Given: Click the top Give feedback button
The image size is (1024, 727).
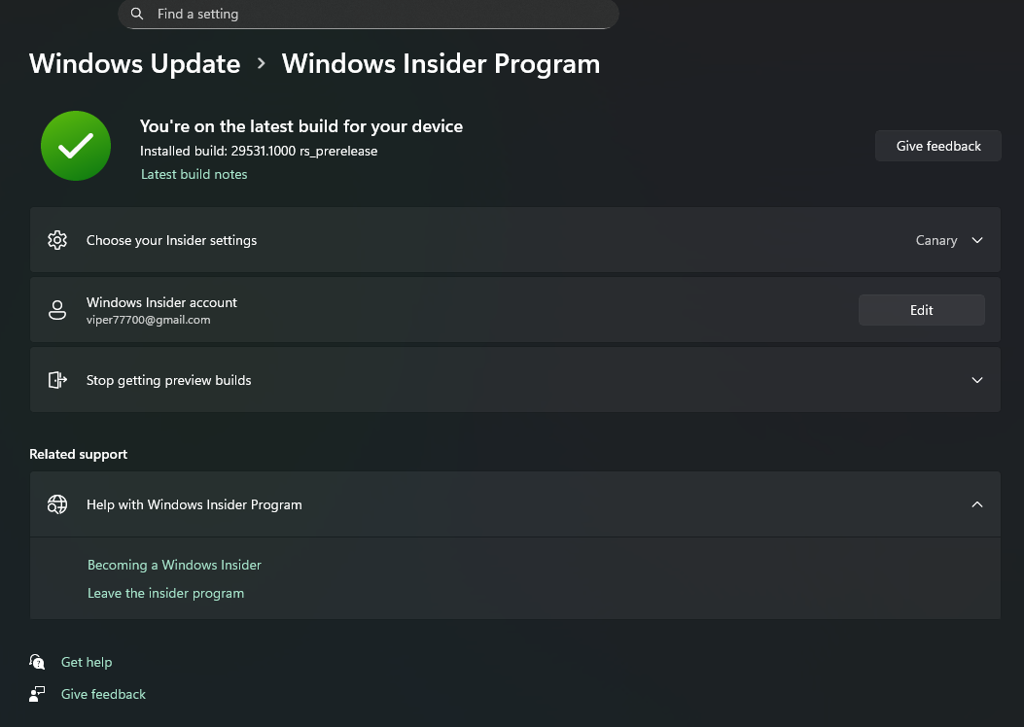Looking at the screenshot, I should click(937, 146).
